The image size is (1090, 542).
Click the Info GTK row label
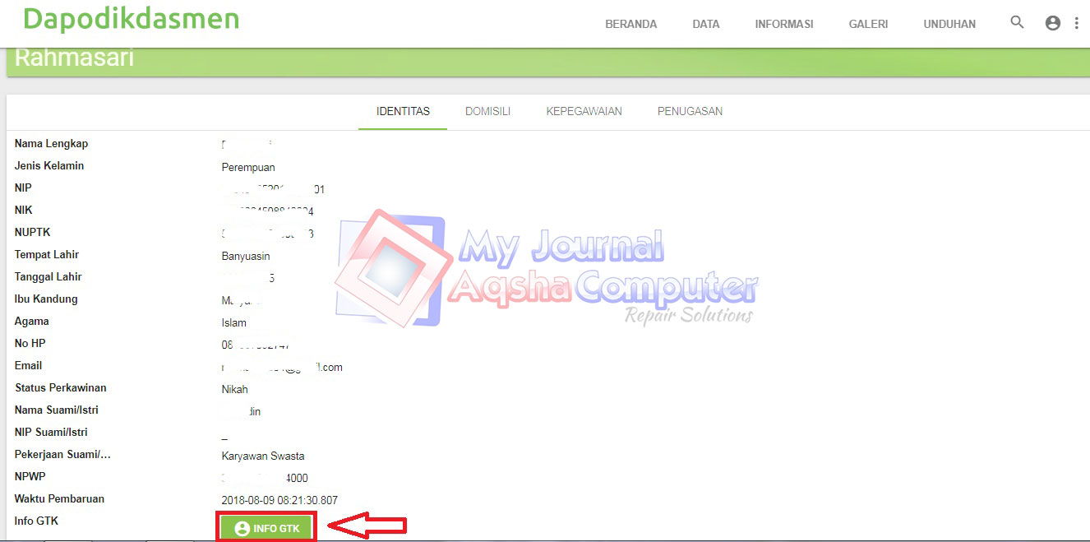(x=36, y=521)
